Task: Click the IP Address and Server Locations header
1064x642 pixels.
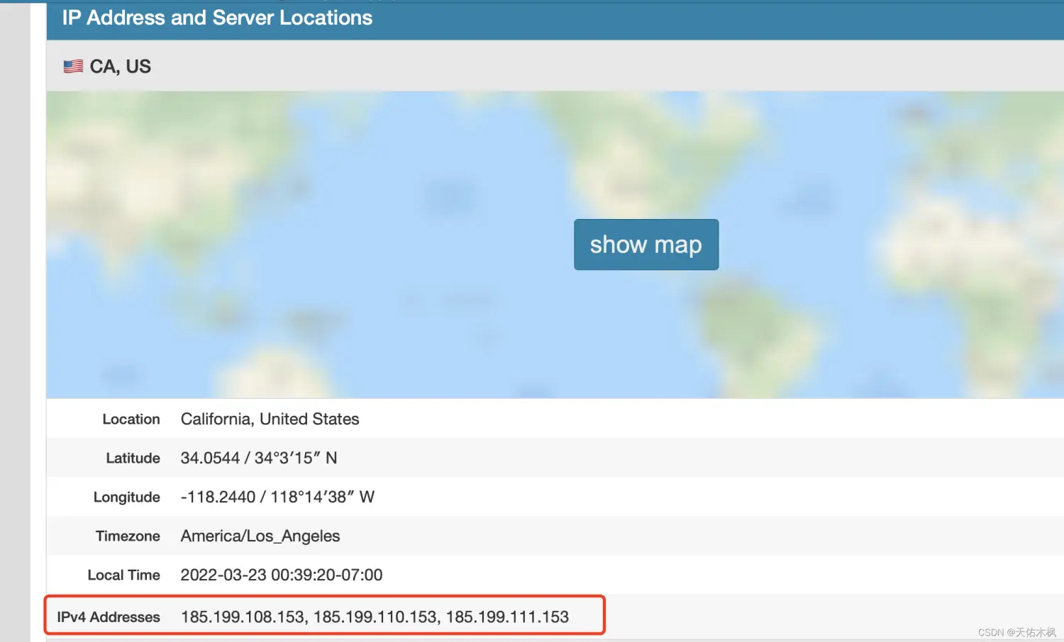Action: point(217,18)
